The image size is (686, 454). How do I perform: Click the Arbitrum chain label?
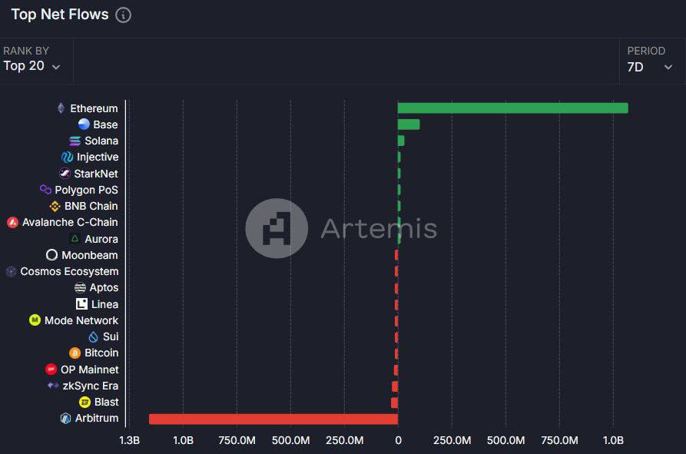click(x=97, y=418)
